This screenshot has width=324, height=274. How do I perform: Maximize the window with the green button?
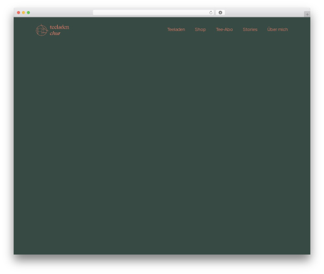(x=29, y=12)
